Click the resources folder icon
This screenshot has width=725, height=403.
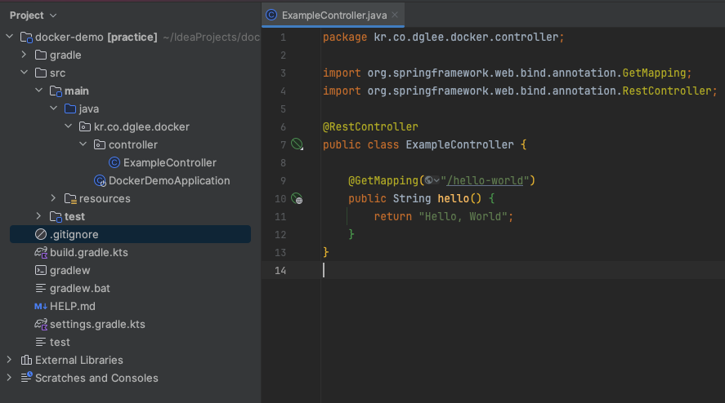tap(70, 199)
